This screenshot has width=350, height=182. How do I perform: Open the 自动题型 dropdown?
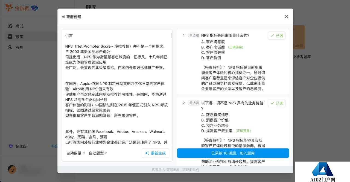[x=98, y=153]
